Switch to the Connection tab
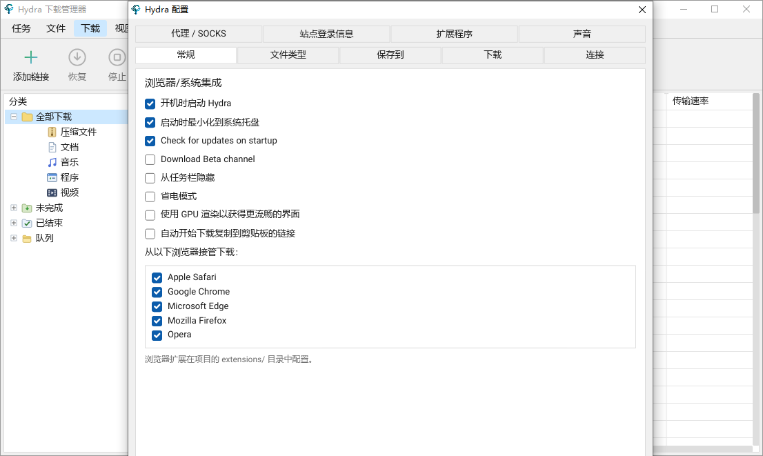This screenshot has height=456, width=763. pyautogui.click(x=595, y=55)
